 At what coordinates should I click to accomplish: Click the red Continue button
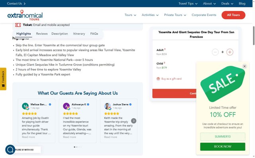pos(175,93)
